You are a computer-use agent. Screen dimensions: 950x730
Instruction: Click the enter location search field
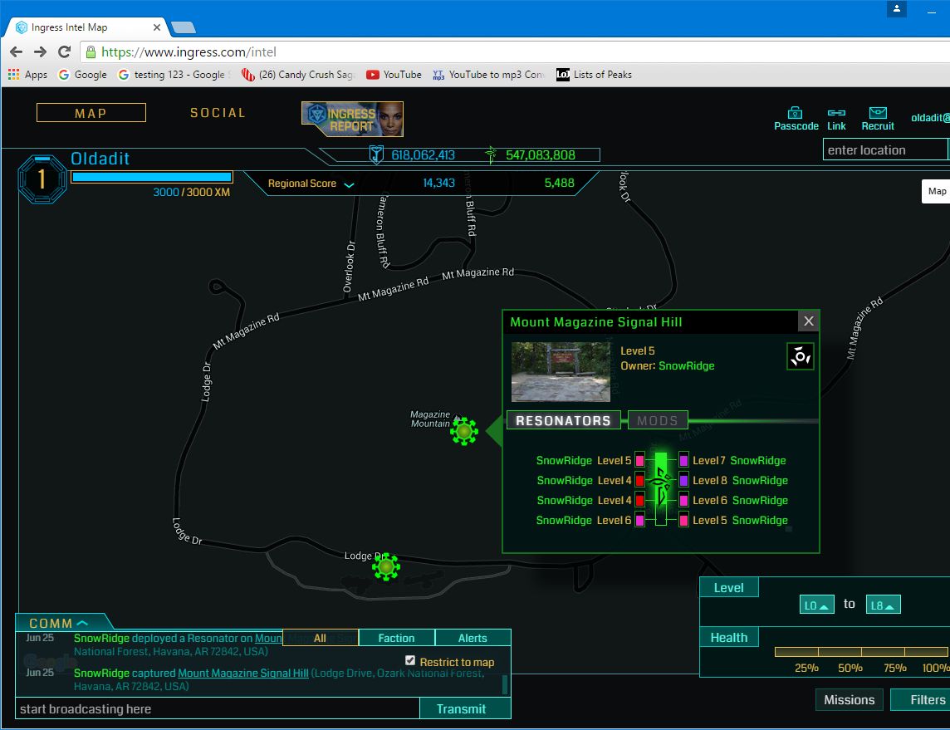click(884, 150)
